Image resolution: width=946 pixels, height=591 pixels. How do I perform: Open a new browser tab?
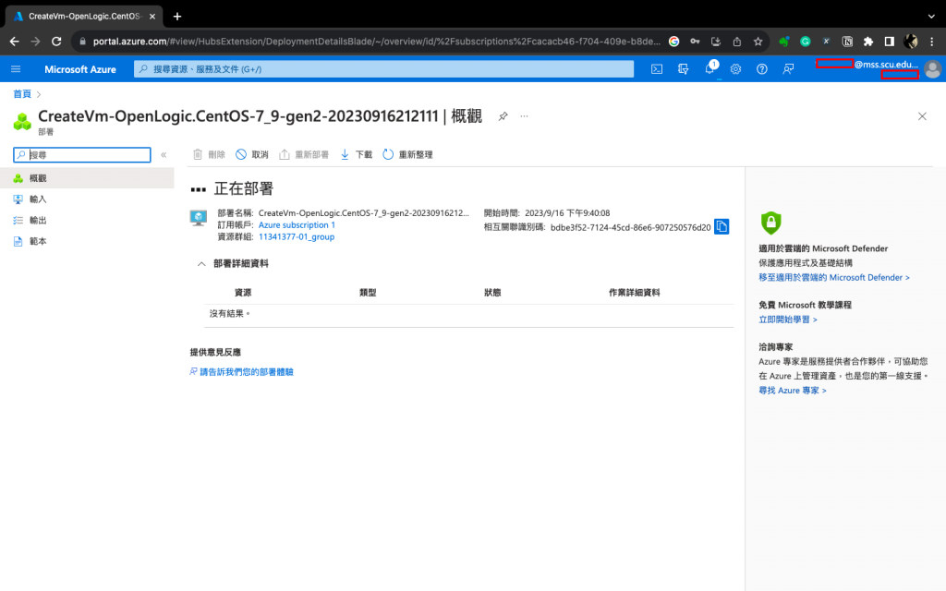click(x=176, y=17)
